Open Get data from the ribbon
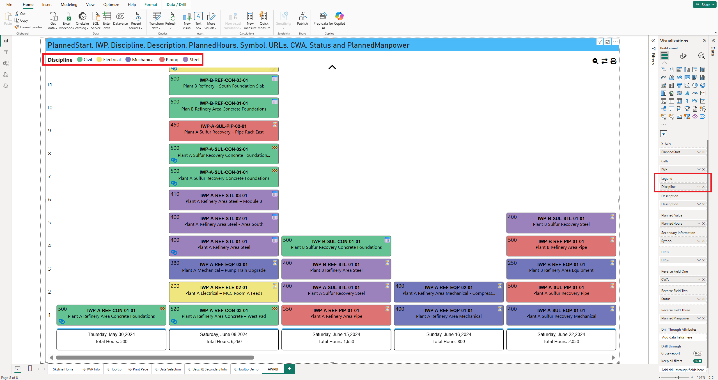 pos(53,21)
